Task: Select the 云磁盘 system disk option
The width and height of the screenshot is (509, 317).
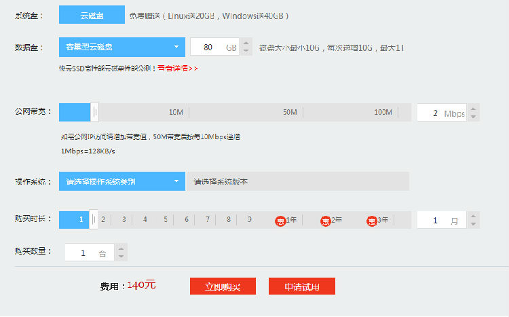Action: click(x=92, y=14)
